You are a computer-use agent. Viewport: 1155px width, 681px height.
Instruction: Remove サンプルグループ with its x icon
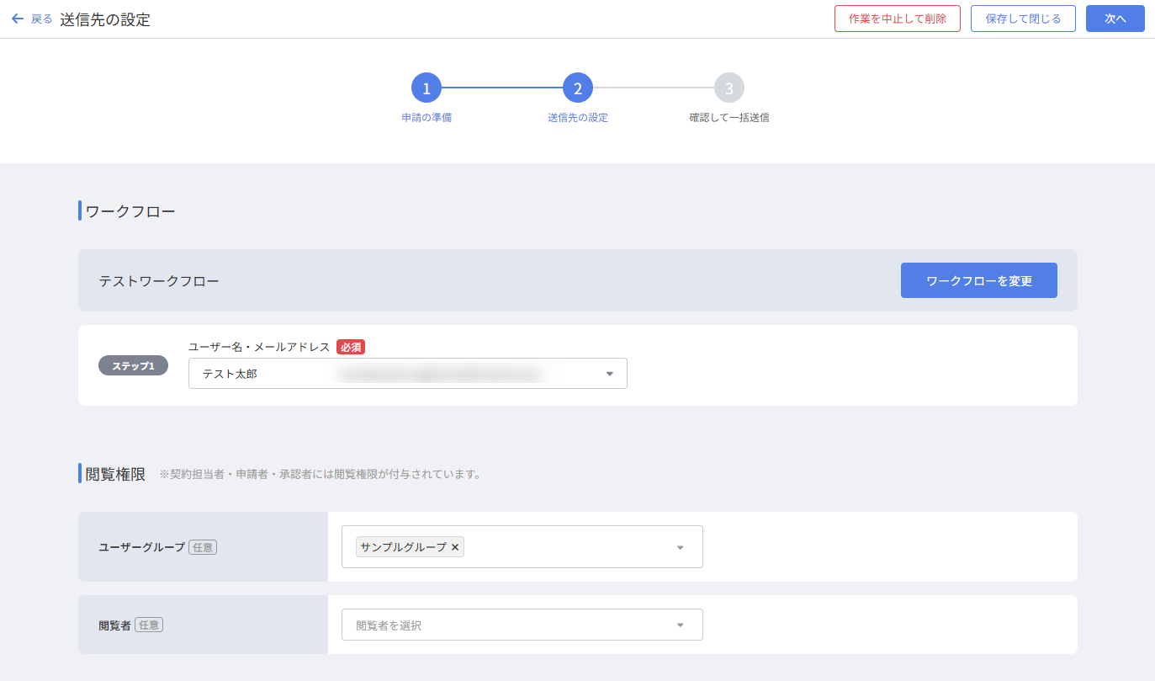455,547
